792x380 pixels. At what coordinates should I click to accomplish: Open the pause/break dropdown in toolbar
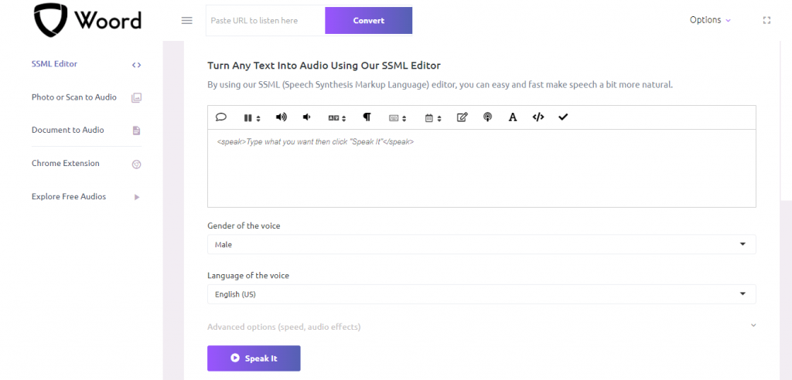pyautogui.click(x=252, y=118)
